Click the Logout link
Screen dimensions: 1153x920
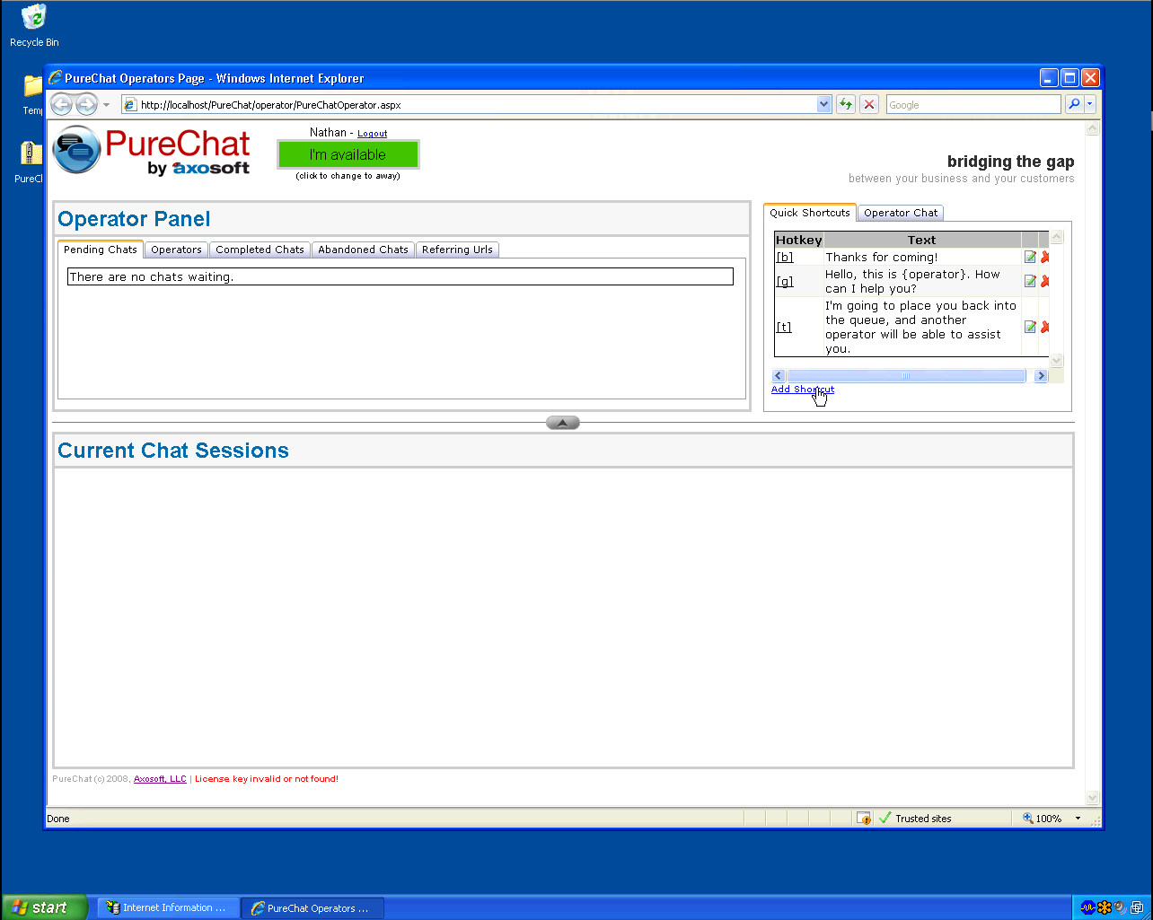tap(372, 134)
